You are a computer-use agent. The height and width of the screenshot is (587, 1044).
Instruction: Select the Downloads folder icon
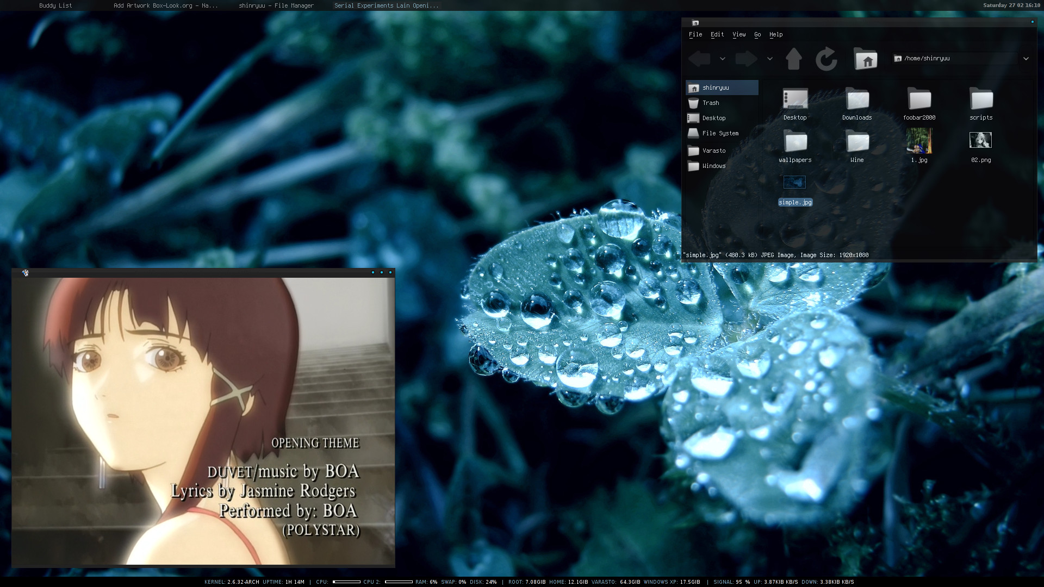pyautogui.click(x=857, y=99)
